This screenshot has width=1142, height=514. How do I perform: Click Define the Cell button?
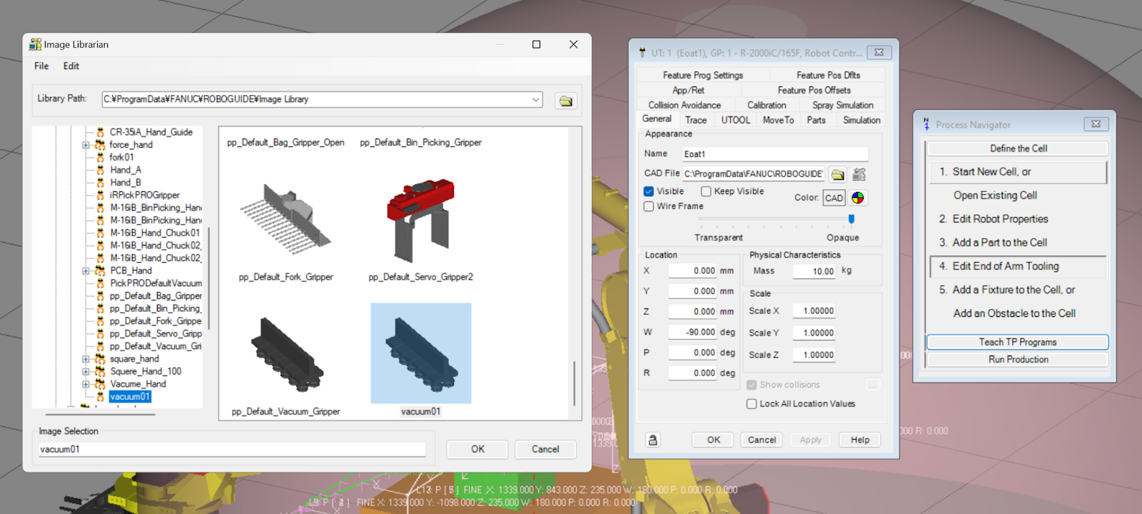1018,148
